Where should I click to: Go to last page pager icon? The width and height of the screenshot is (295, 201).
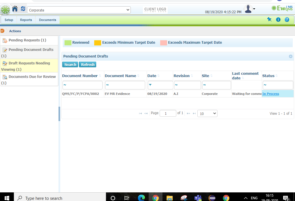click(194, 114)
